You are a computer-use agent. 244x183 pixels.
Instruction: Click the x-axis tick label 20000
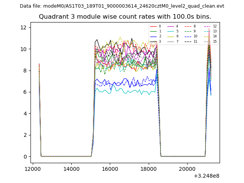187,169
